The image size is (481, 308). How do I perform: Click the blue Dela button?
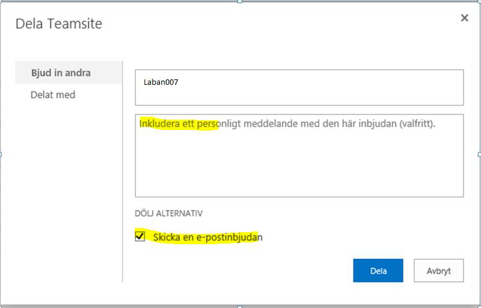coord(378,271)
